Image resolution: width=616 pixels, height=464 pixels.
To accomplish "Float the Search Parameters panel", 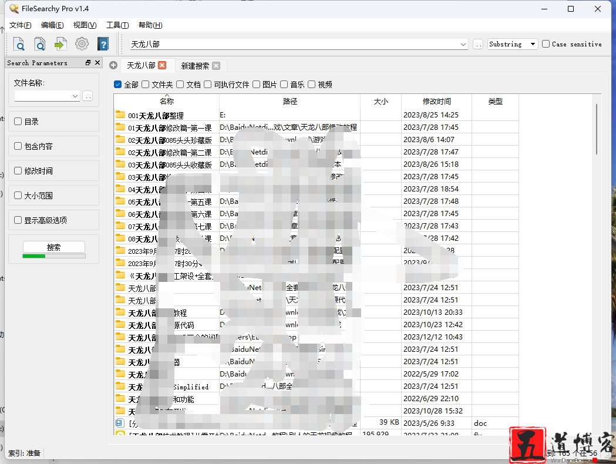I will tap(88, 62).
